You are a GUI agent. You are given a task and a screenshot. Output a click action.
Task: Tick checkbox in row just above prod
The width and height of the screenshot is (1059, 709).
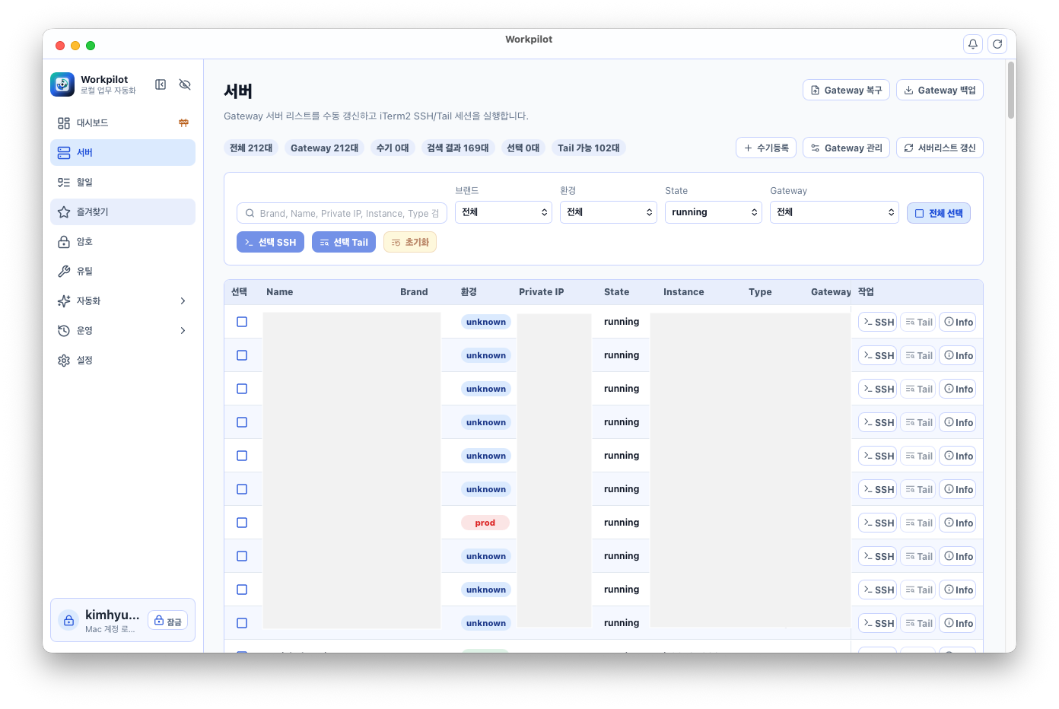[242, 489]
